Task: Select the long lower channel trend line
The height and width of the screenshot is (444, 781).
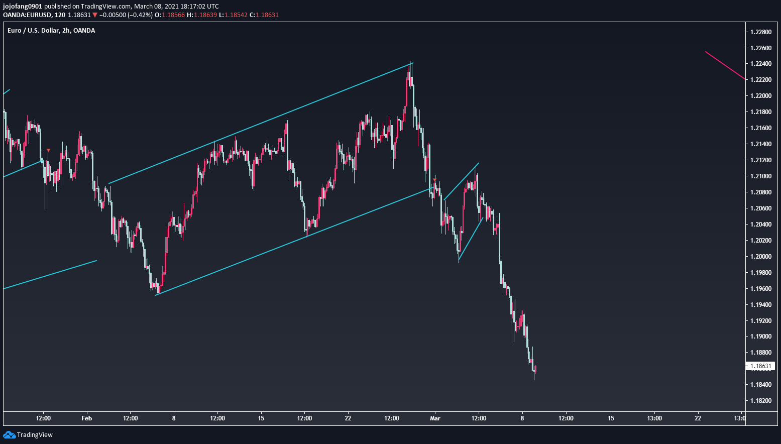Action: click(x=294, y=242)
